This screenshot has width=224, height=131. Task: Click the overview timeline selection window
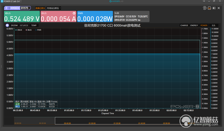coord(122,121)
